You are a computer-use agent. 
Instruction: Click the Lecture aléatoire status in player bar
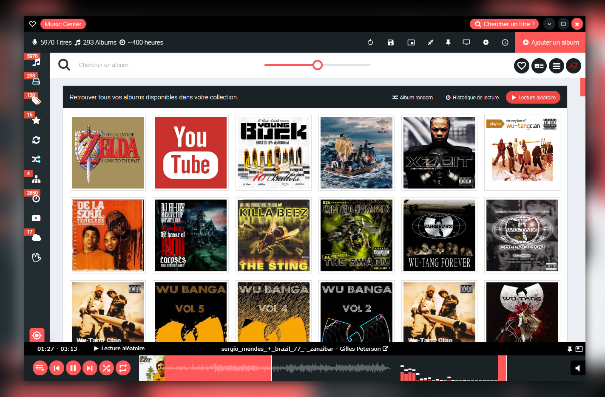click(x=119, y=349)
